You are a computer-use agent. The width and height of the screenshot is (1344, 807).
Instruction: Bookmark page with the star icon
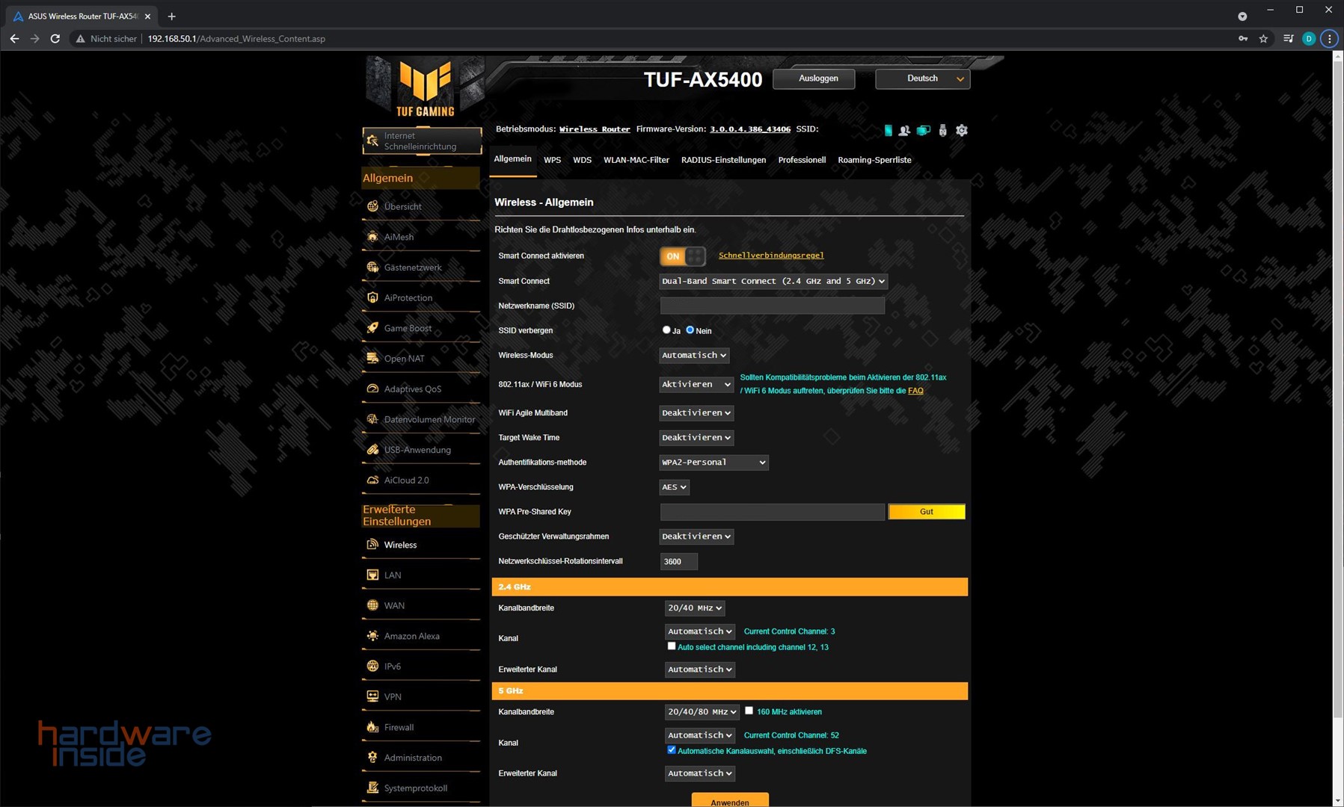[1263, 39]
